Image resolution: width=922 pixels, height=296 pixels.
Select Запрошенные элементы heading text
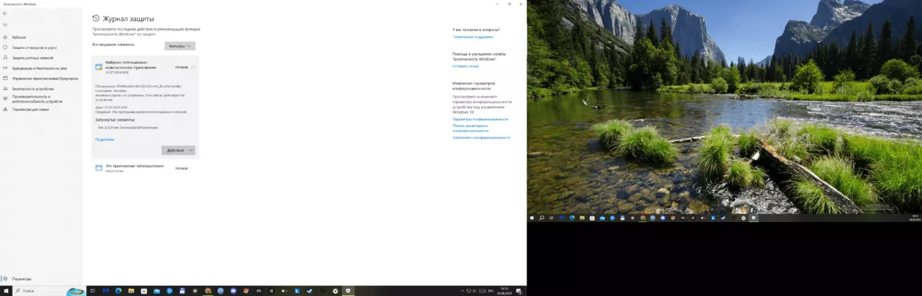115,120
